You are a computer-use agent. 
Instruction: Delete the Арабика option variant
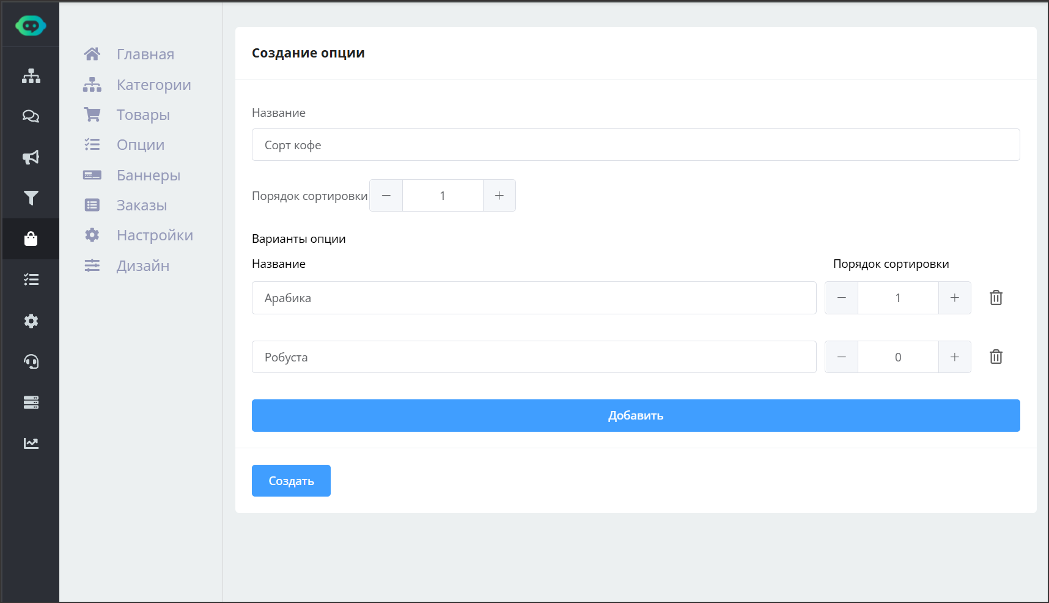(x=996, y=298)
